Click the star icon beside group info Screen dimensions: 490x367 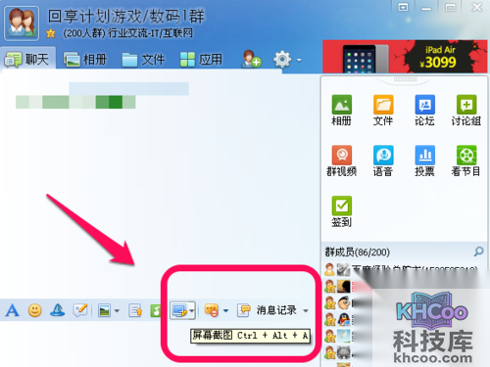coord(51,33)
